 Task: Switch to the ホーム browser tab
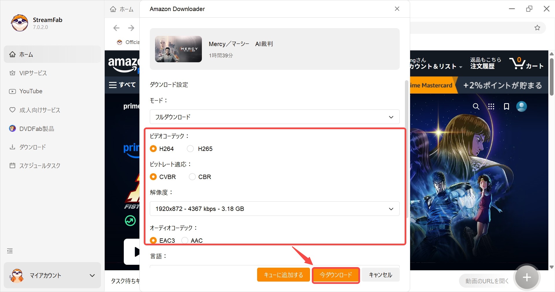click(122, 9)
